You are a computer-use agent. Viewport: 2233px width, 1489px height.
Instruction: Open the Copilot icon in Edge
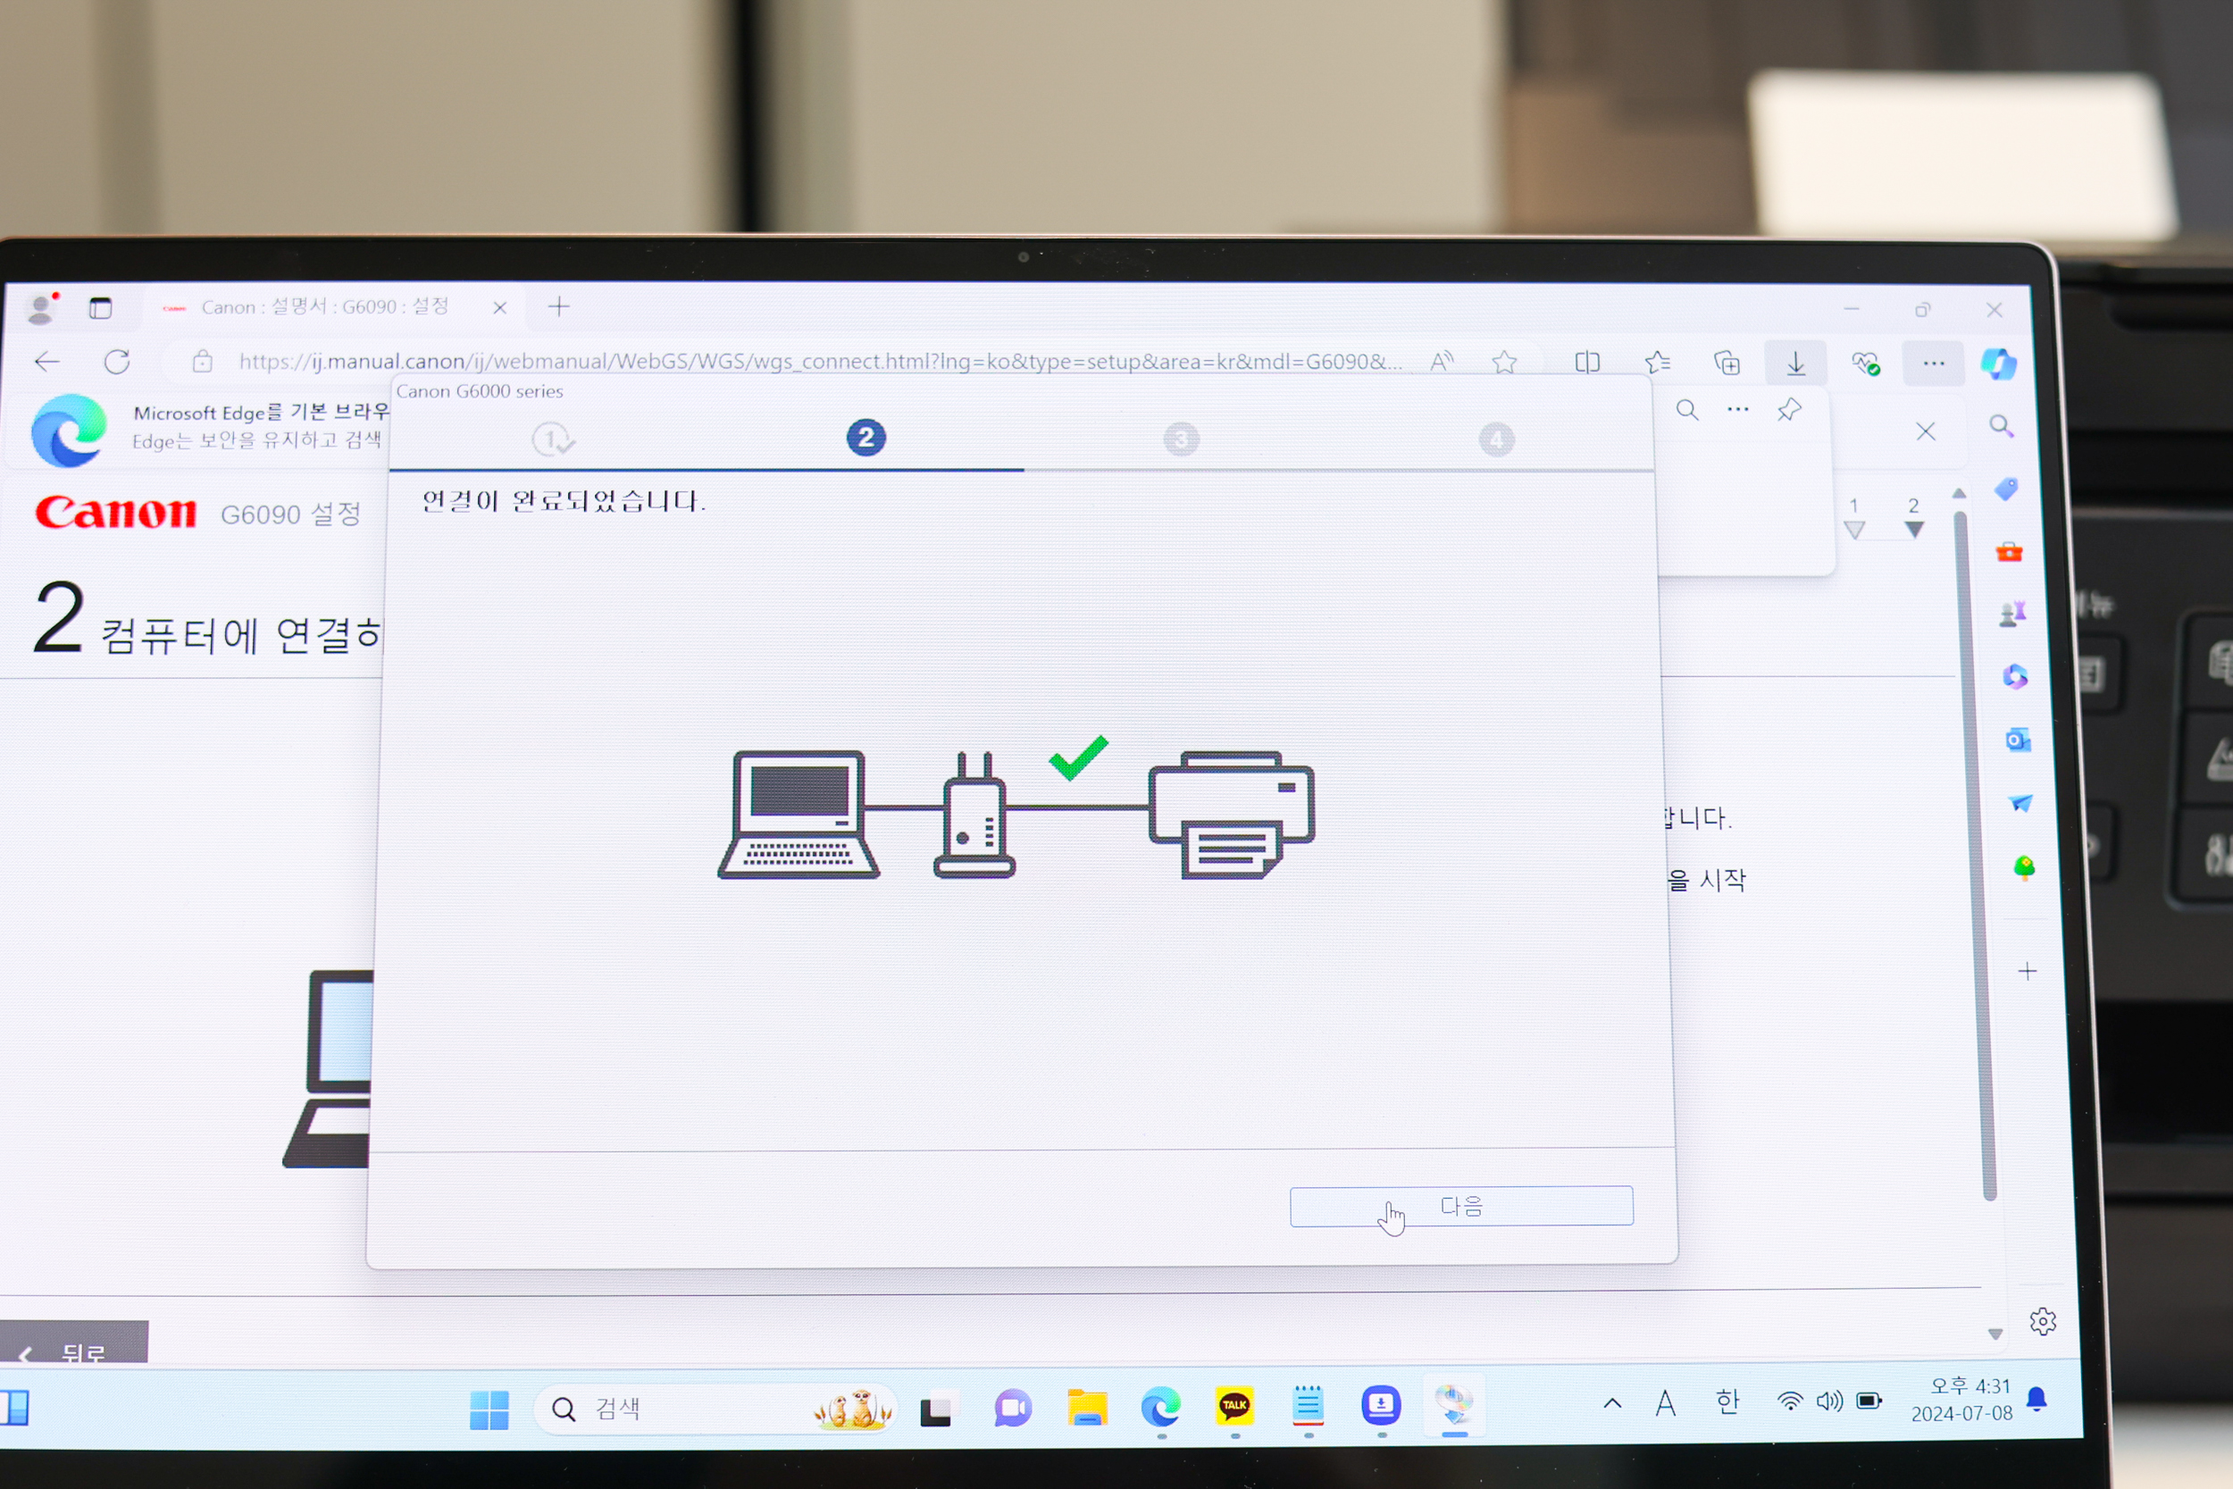[x=1998, y=364]
